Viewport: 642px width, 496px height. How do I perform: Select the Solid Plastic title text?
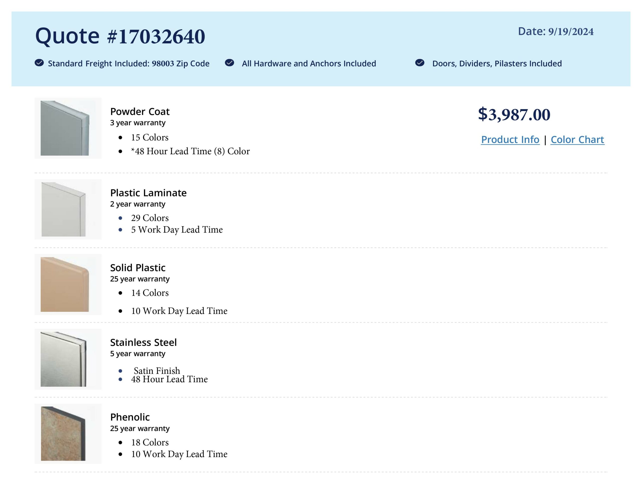138,268
